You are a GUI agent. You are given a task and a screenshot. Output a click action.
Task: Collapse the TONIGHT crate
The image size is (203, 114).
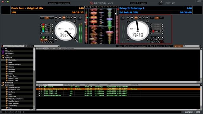[x=2, y=58]
